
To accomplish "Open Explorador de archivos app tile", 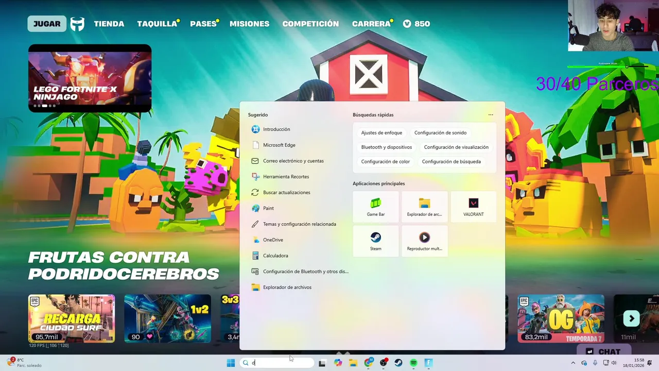I will tap(424, 207).
